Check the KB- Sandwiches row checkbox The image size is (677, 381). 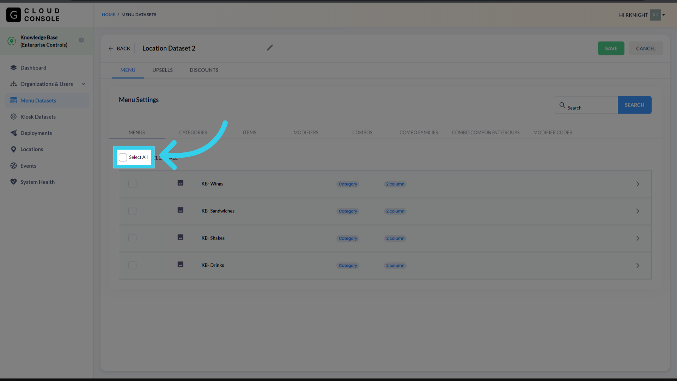tap(132, 211)
